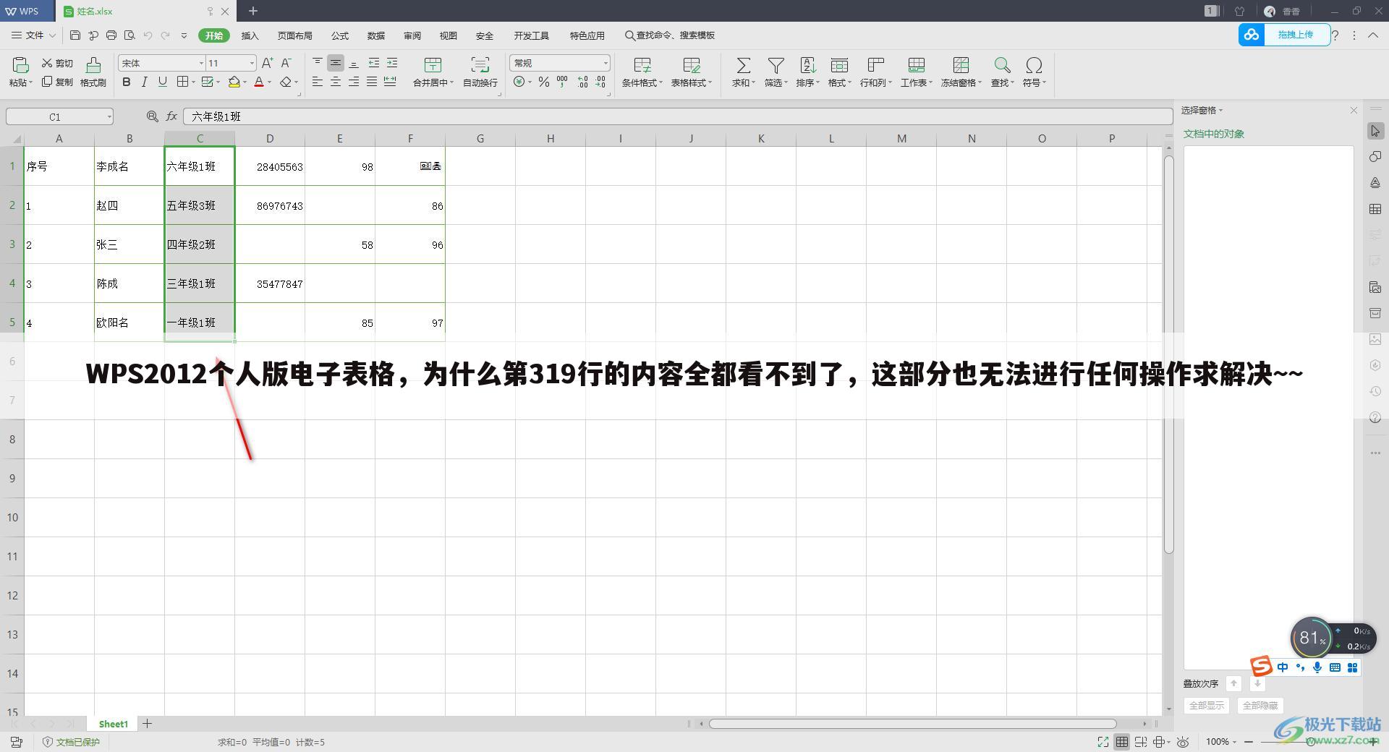Add a new sheet with plus button
Screen dimensions: 1389x752
coord(147,723)
